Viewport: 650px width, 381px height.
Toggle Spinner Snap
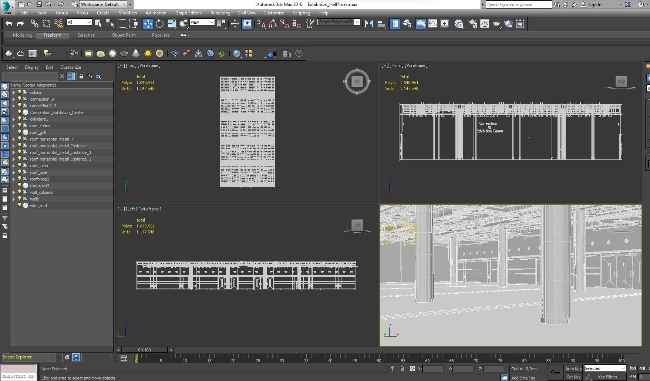[x=296, y=24]
